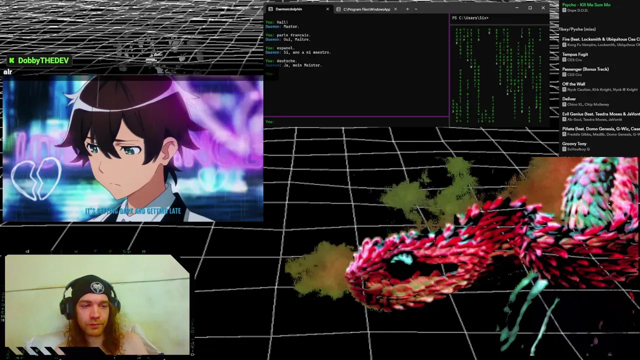640x360 pixels.
Task: Click the PowerShell prompt PS C:\Users\Six>
Action: 470,18
